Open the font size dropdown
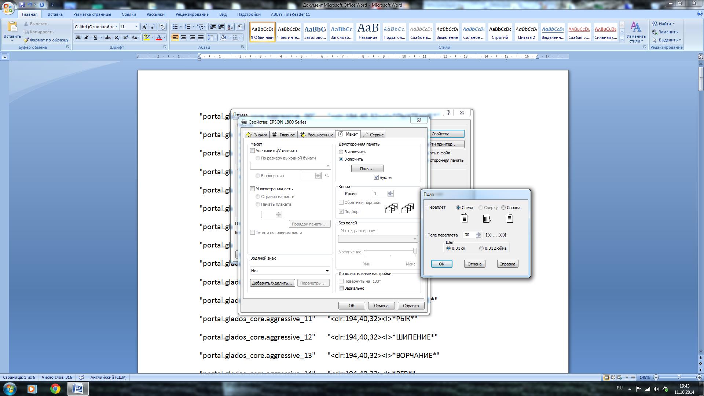Viewport: 704px width, 396px height. click(136, 27)
